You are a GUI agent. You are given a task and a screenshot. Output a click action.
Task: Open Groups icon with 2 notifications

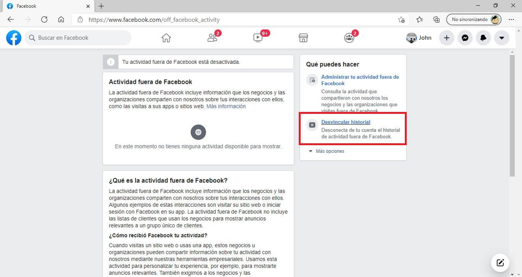coord(350,37)
